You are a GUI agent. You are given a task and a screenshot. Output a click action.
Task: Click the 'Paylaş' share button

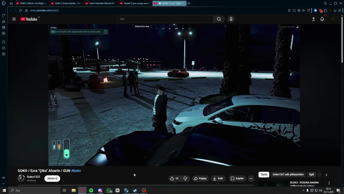[x=200, y=178]
